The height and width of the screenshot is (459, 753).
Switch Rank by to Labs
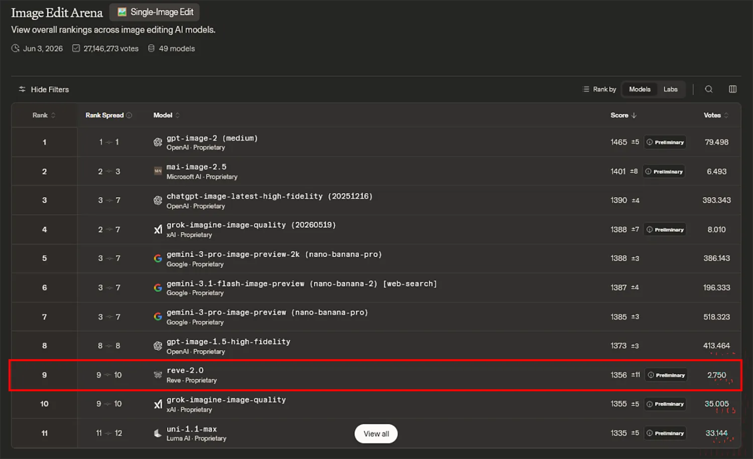(671, 89)
